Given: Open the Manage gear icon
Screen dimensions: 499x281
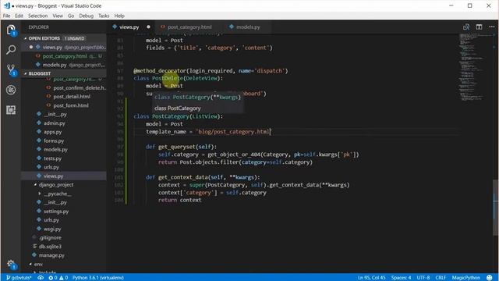Looking at the screenshot, I should pyautogui.click(x=11, y=265).
